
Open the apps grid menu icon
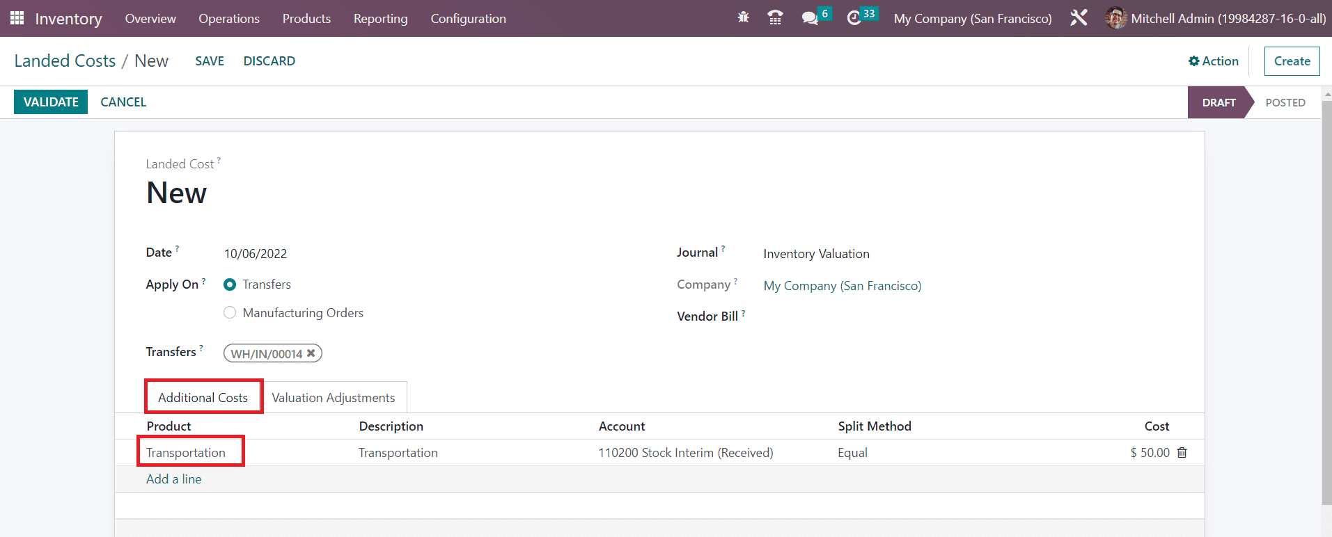[x=17, y=18]
